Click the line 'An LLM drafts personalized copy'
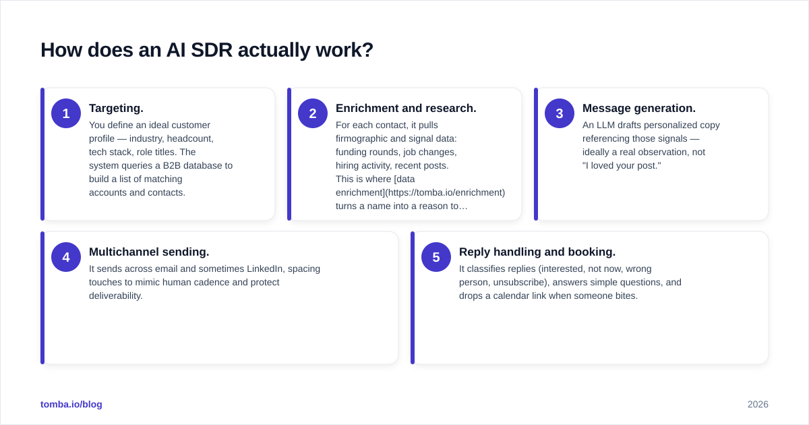The image size is (809, 425). [651, 125]
